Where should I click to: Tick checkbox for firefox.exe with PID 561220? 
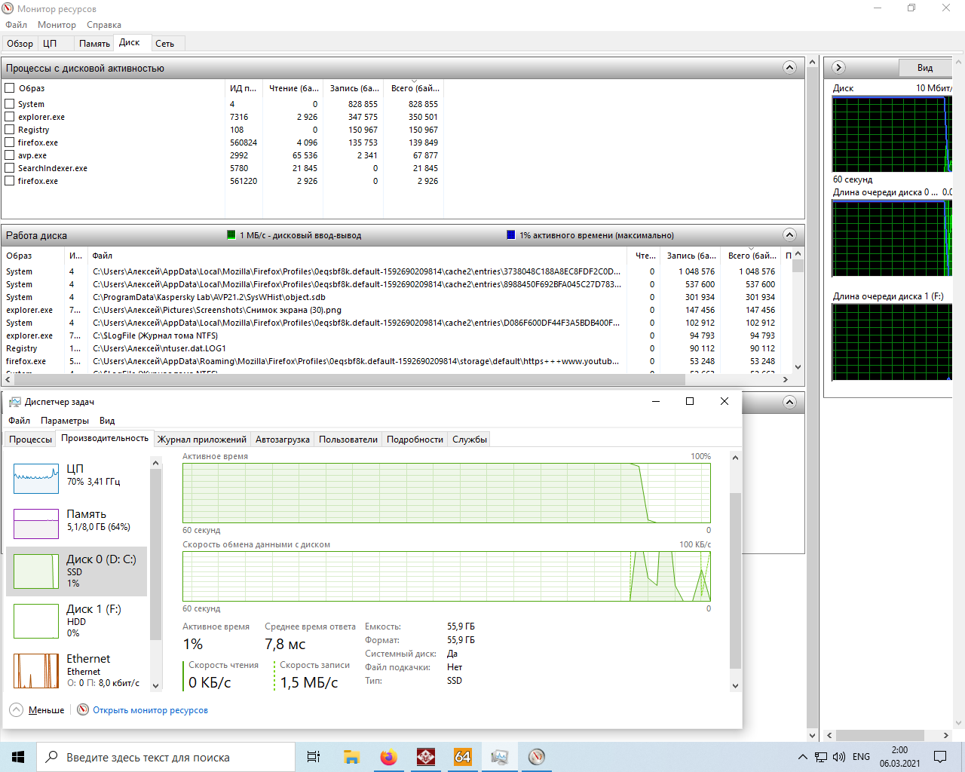(10, 181)
